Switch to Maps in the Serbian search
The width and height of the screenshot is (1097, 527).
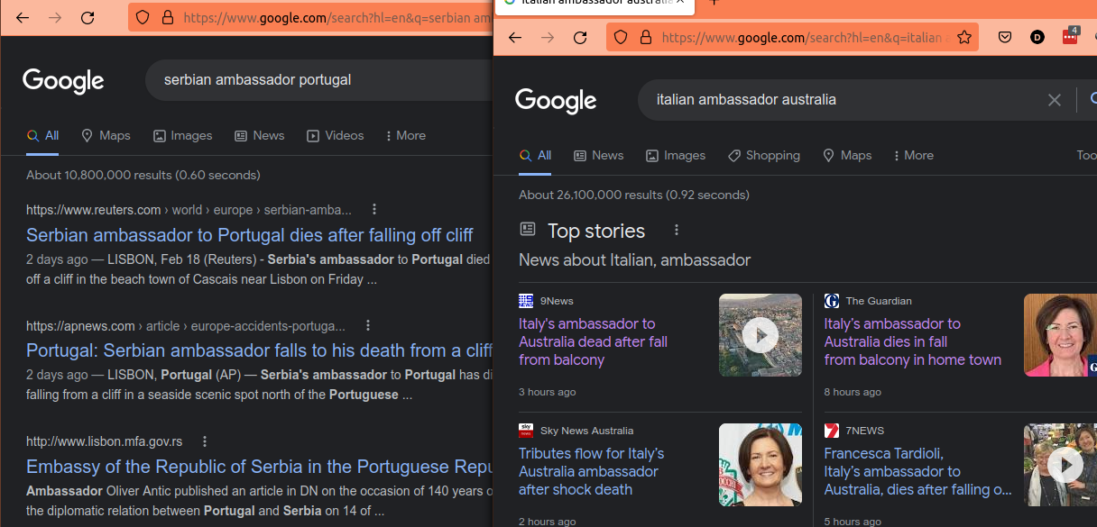click(106, 135)
